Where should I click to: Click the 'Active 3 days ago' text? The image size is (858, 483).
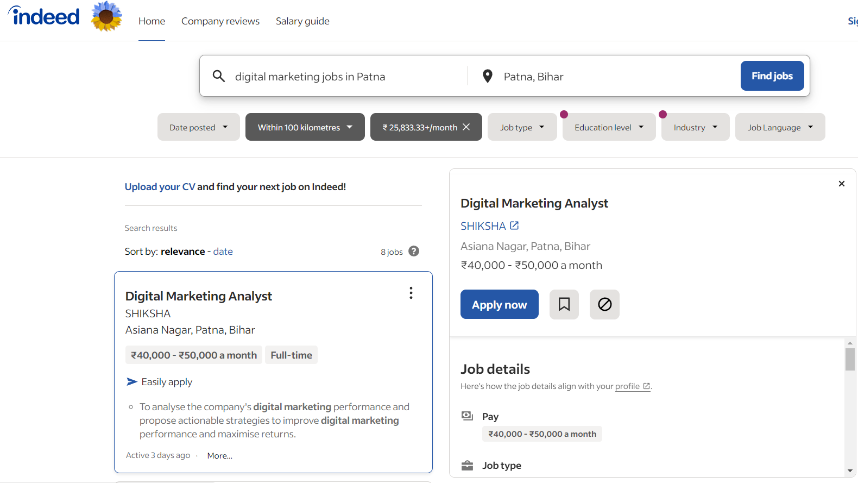pyautogui.click(x=158, y=455)
